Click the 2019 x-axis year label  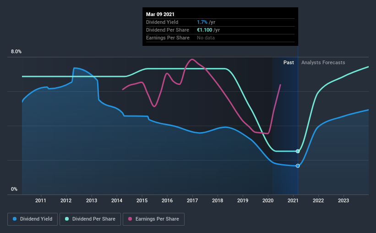pos(243,200)
